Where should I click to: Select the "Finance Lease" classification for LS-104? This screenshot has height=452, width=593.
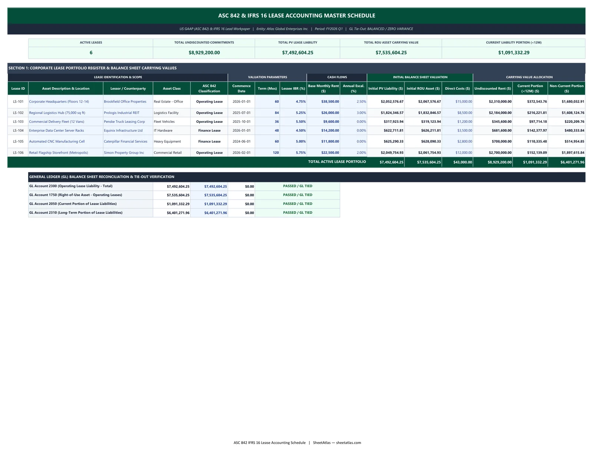(209, 131)
